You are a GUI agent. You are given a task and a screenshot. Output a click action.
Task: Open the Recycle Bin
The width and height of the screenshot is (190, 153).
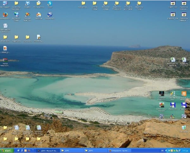(184, 128)
